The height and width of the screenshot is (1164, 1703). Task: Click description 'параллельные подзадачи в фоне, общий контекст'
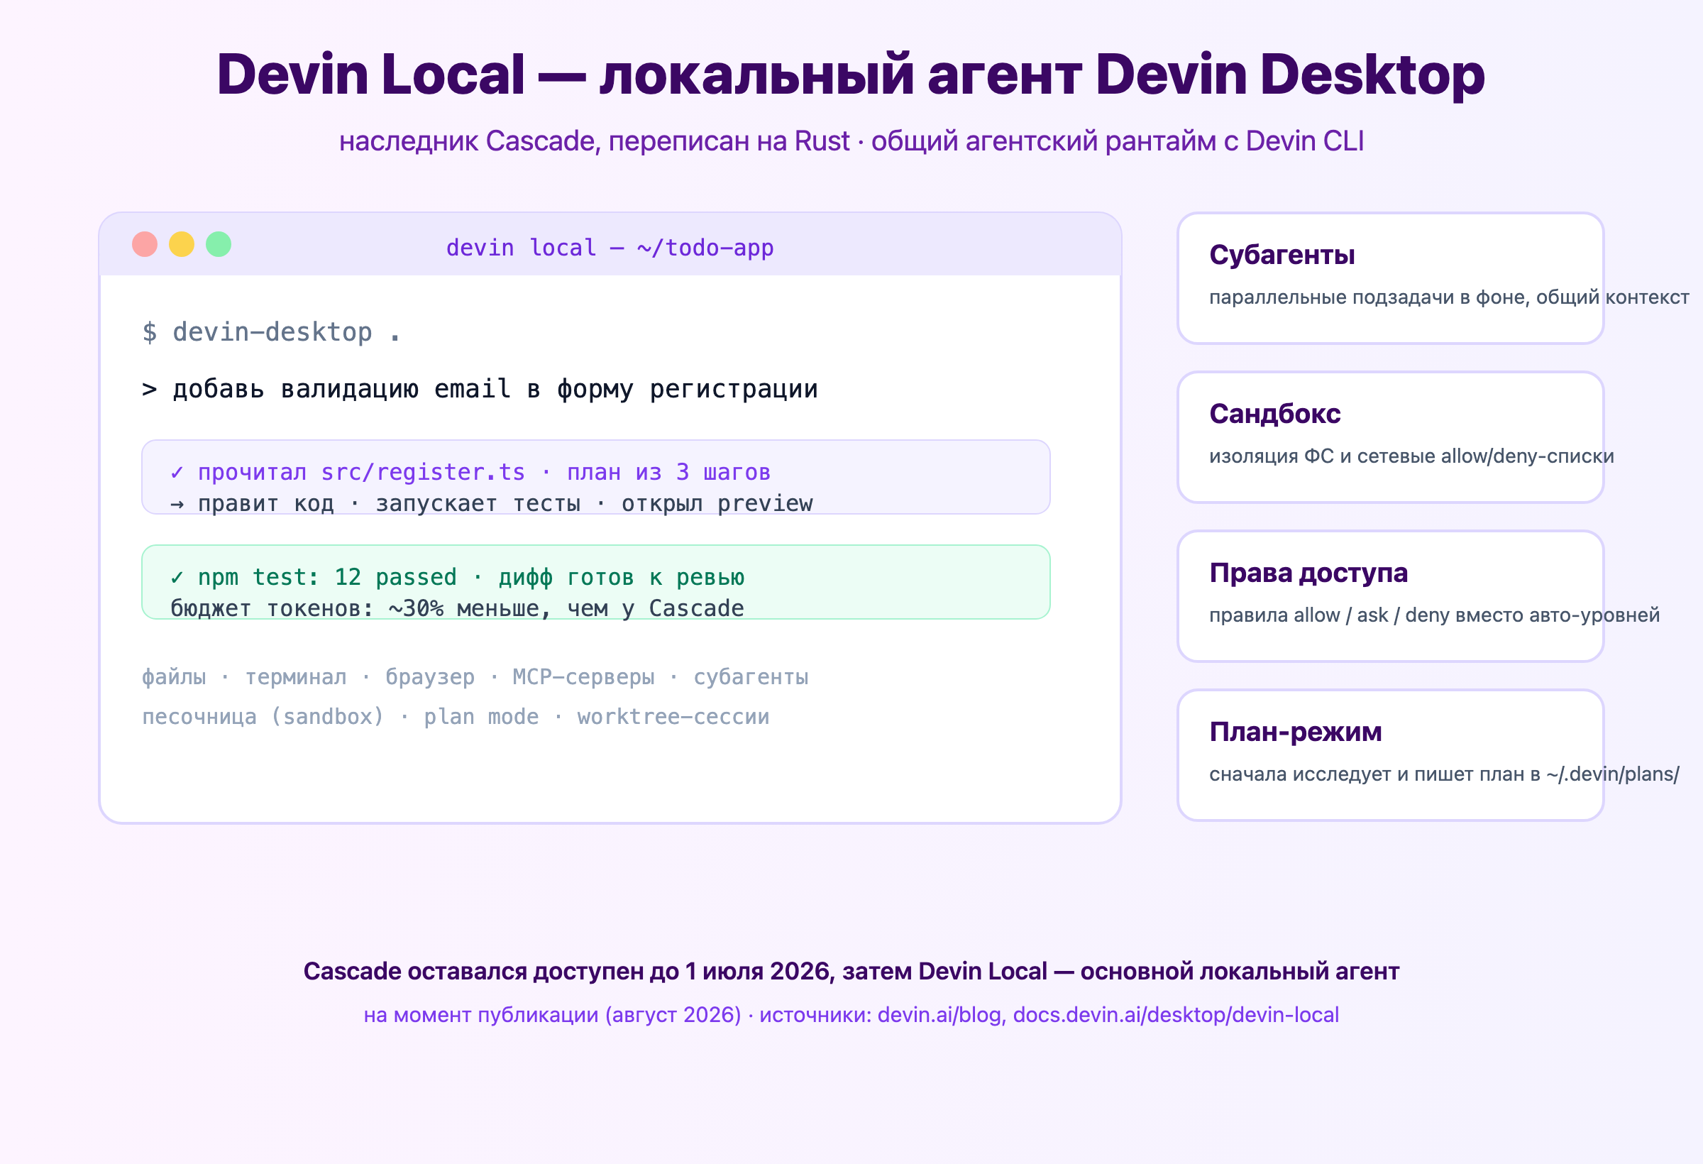1449,297
